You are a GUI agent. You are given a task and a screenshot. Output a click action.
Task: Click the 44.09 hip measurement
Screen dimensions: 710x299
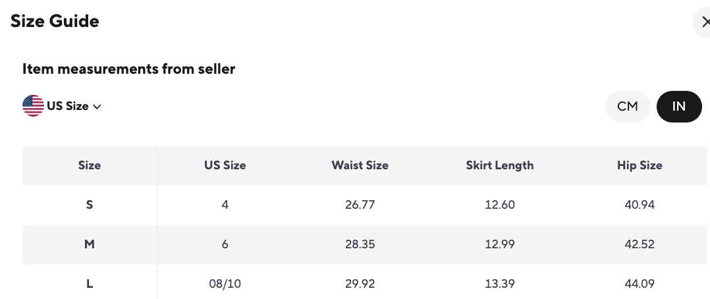click(639, 284)
